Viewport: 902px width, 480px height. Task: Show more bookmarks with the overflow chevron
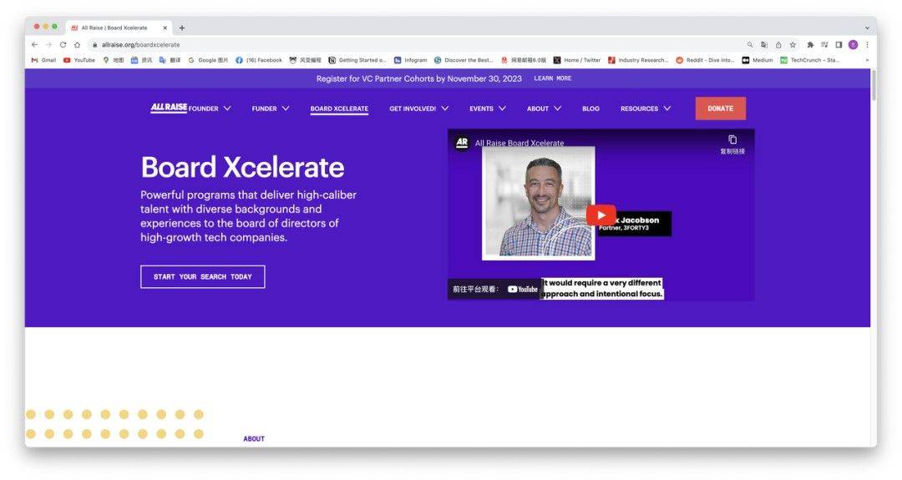(867, 60)
